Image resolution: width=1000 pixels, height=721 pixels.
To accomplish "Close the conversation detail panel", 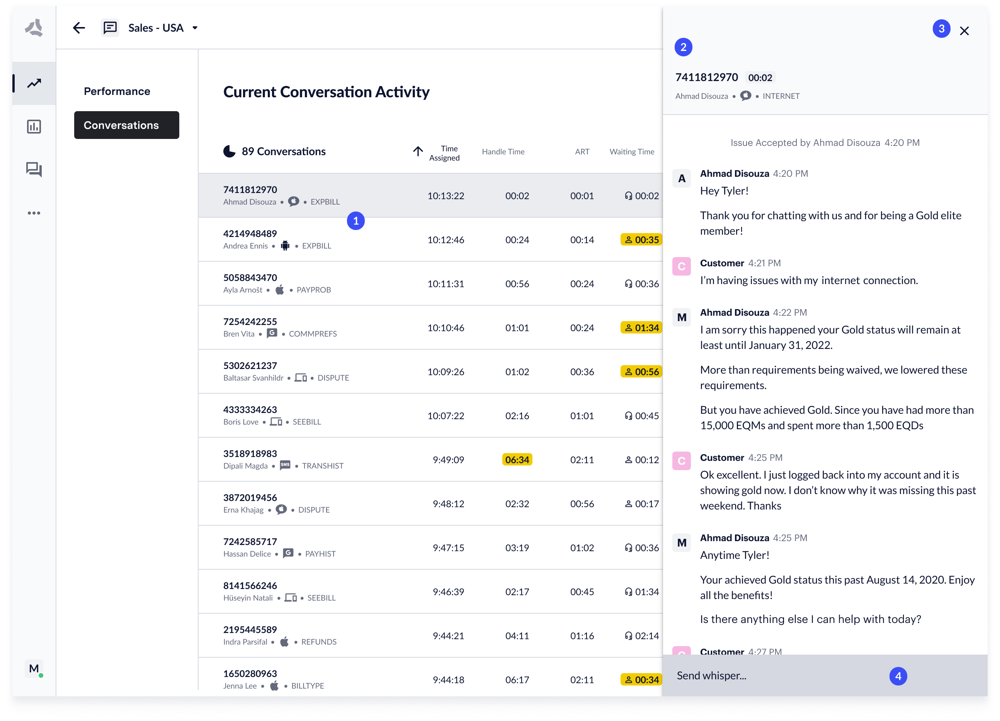I will (964, 31).
